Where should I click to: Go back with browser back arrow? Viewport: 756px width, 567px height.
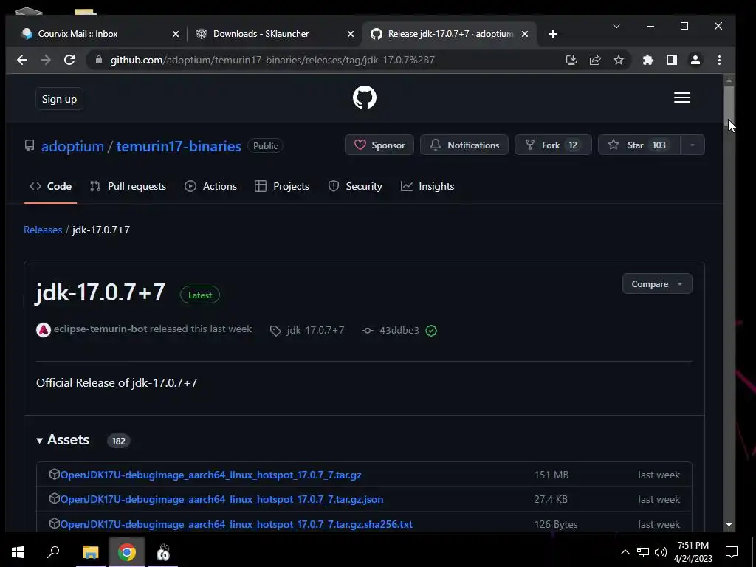22,60
